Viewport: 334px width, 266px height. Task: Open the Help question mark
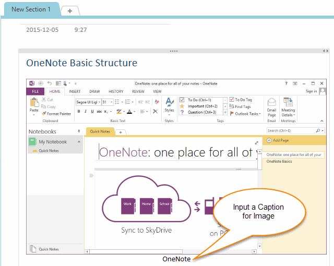click(286, 83)
